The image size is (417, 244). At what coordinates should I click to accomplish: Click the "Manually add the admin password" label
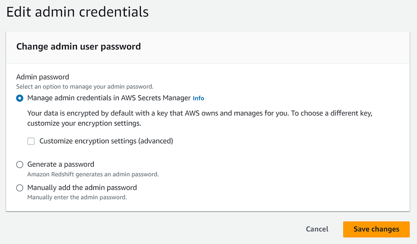point(82,187)
